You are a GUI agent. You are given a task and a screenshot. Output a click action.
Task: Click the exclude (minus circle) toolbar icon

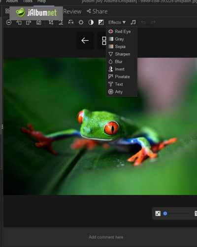coord(9,22)
